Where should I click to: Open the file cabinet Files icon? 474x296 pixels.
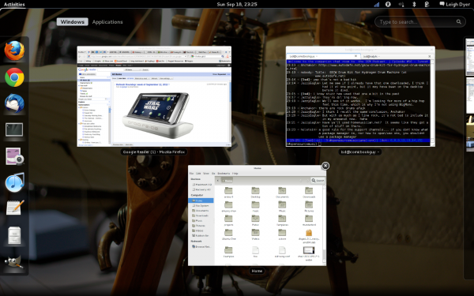tap(14, 235)
